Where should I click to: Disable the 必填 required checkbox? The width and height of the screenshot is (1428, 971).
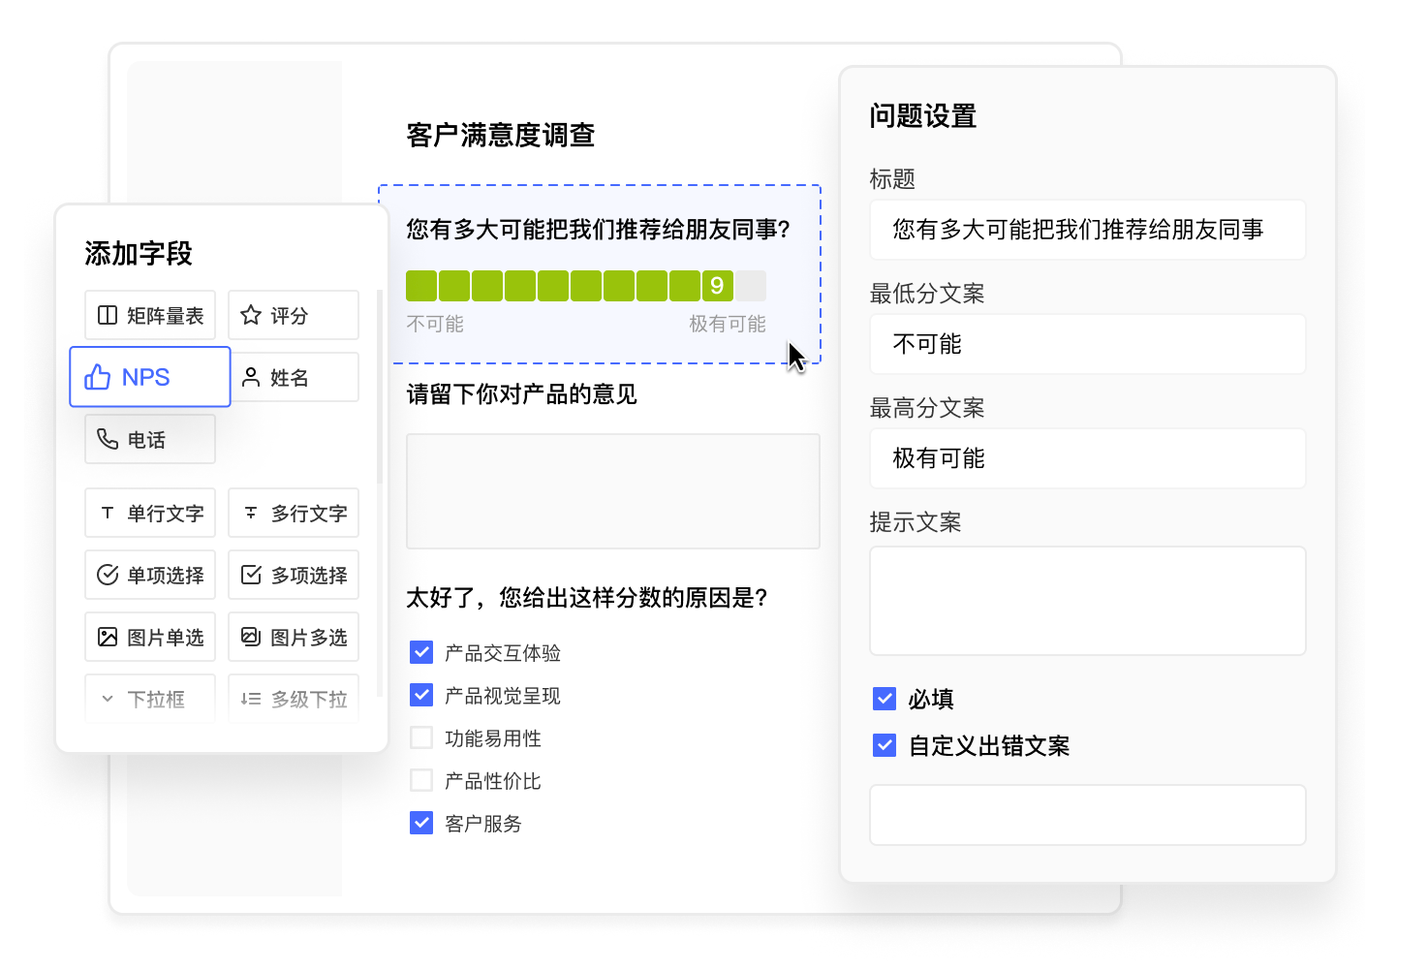pos(884,698)
